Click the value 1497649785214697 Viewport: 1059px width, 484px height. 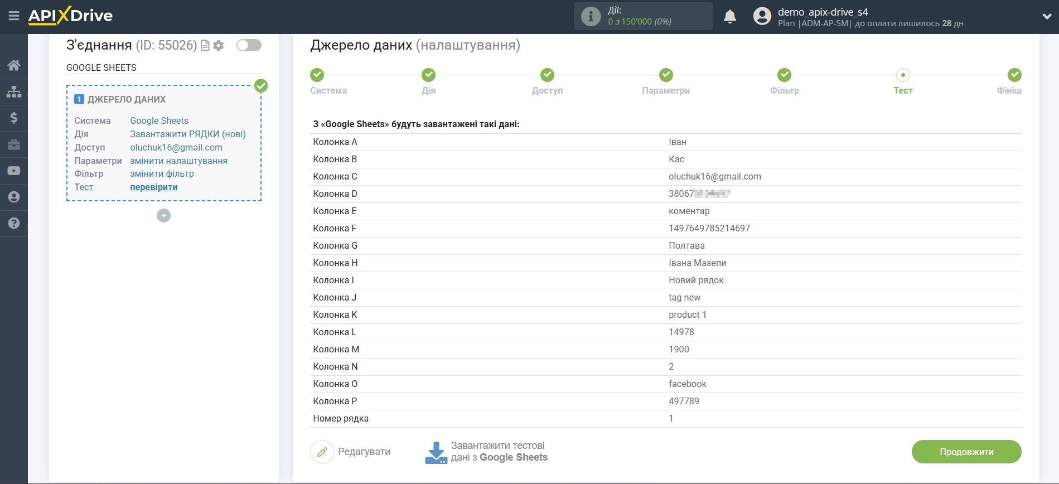[709, 228]
